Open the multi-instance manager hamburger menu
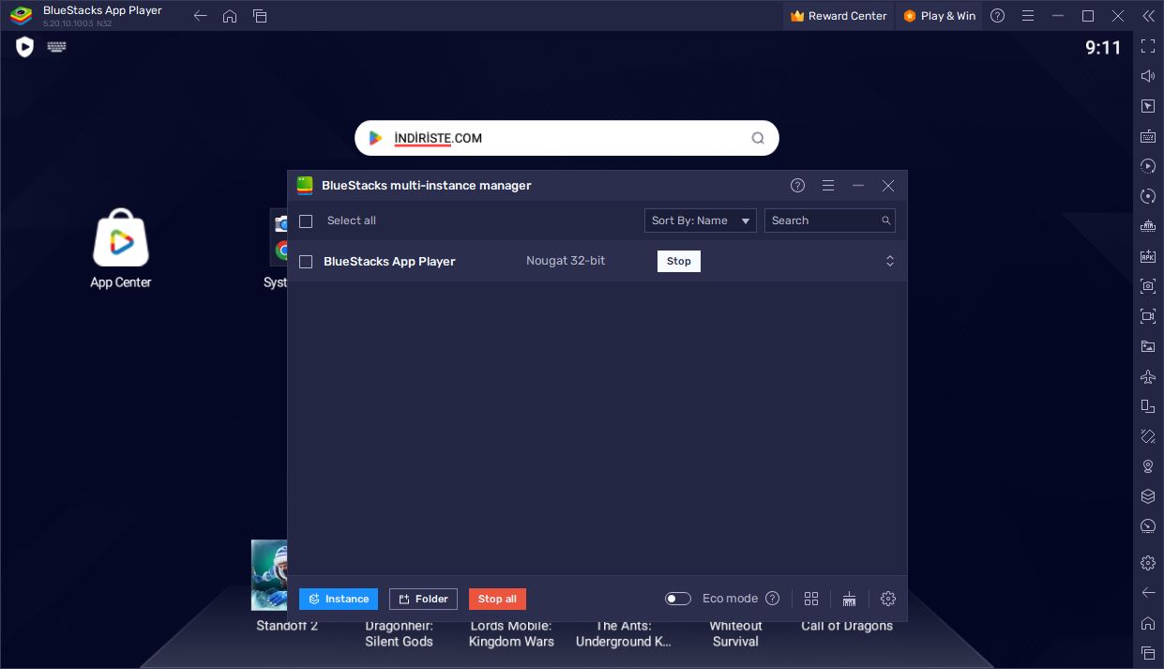This screenshot has width=1164, height=669. tap(828, 186)
